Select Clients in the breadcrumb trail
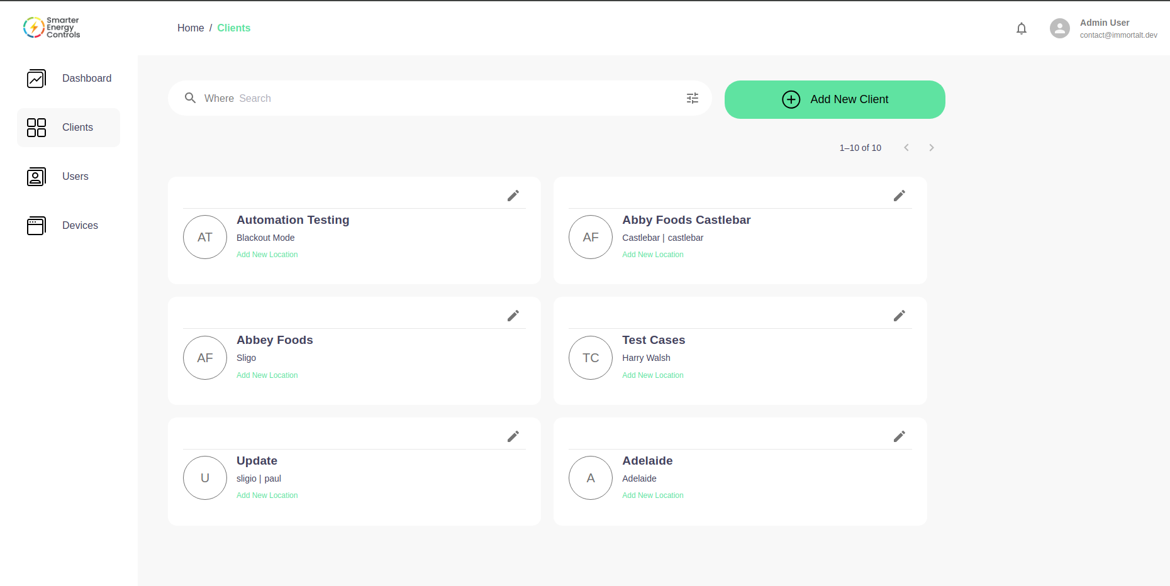Screen dimensions: 1170x586 point(233,28)
